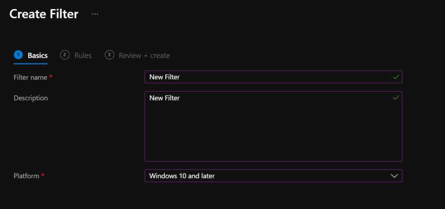Screen dimensions: 445x209
Task: Click the Description label
Action: [30, 98]
